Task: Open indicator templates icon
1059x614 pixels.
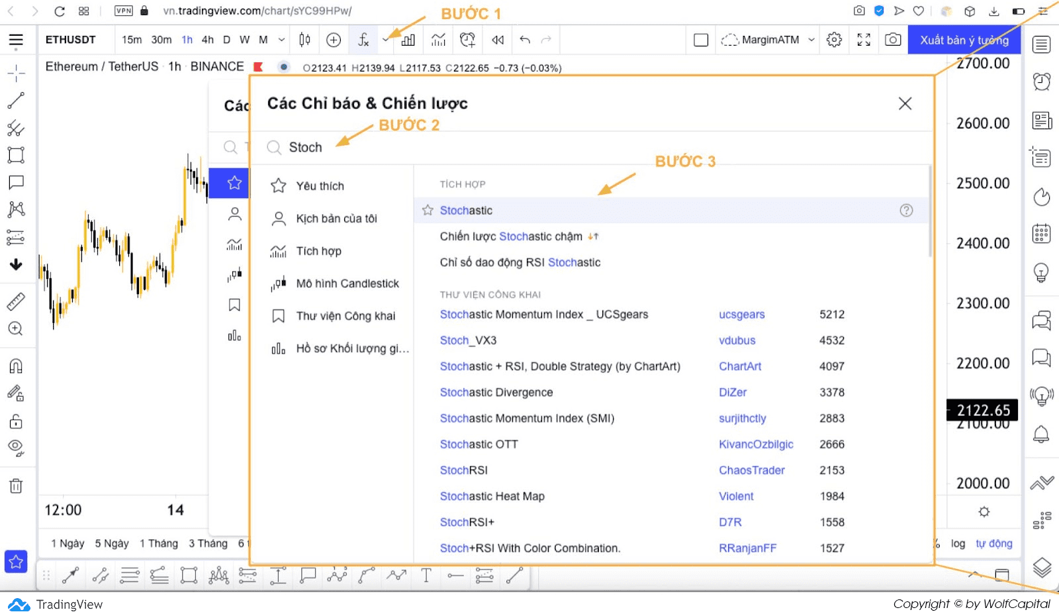Action: coord(438,40)
